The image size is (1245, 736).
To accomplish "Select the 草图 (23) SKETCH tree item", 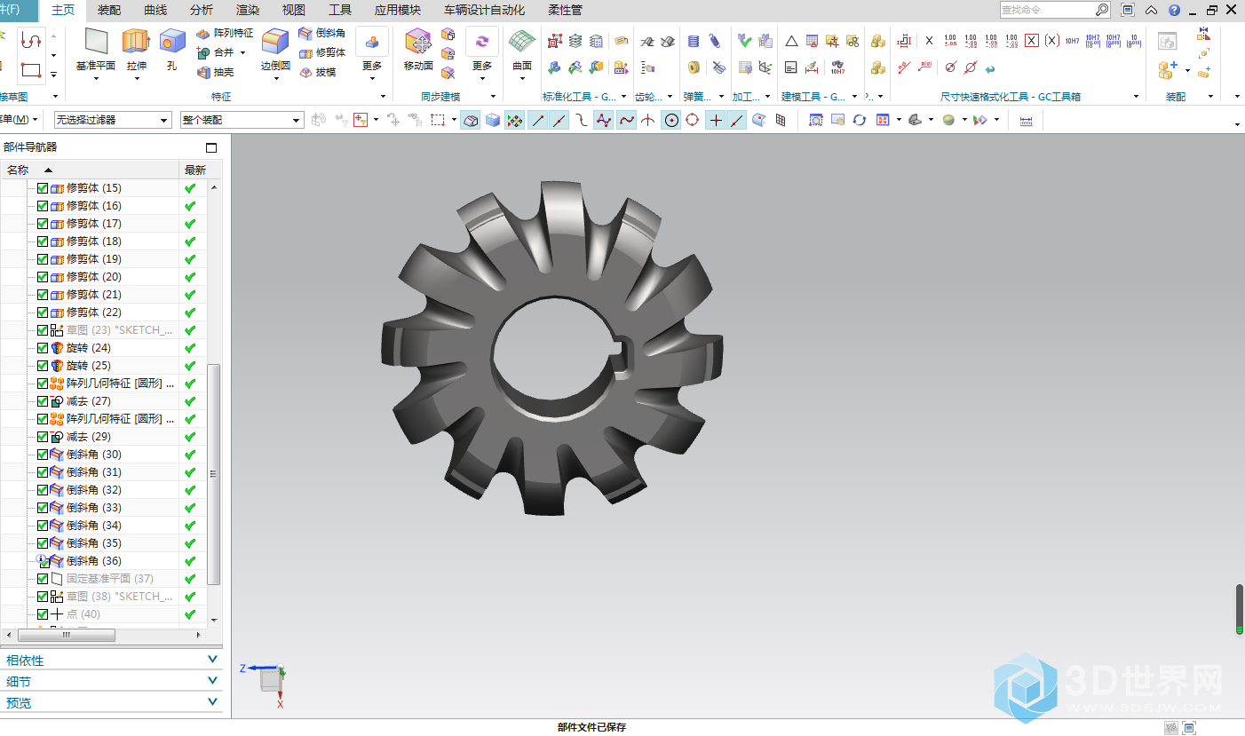I will click(114, 330).
